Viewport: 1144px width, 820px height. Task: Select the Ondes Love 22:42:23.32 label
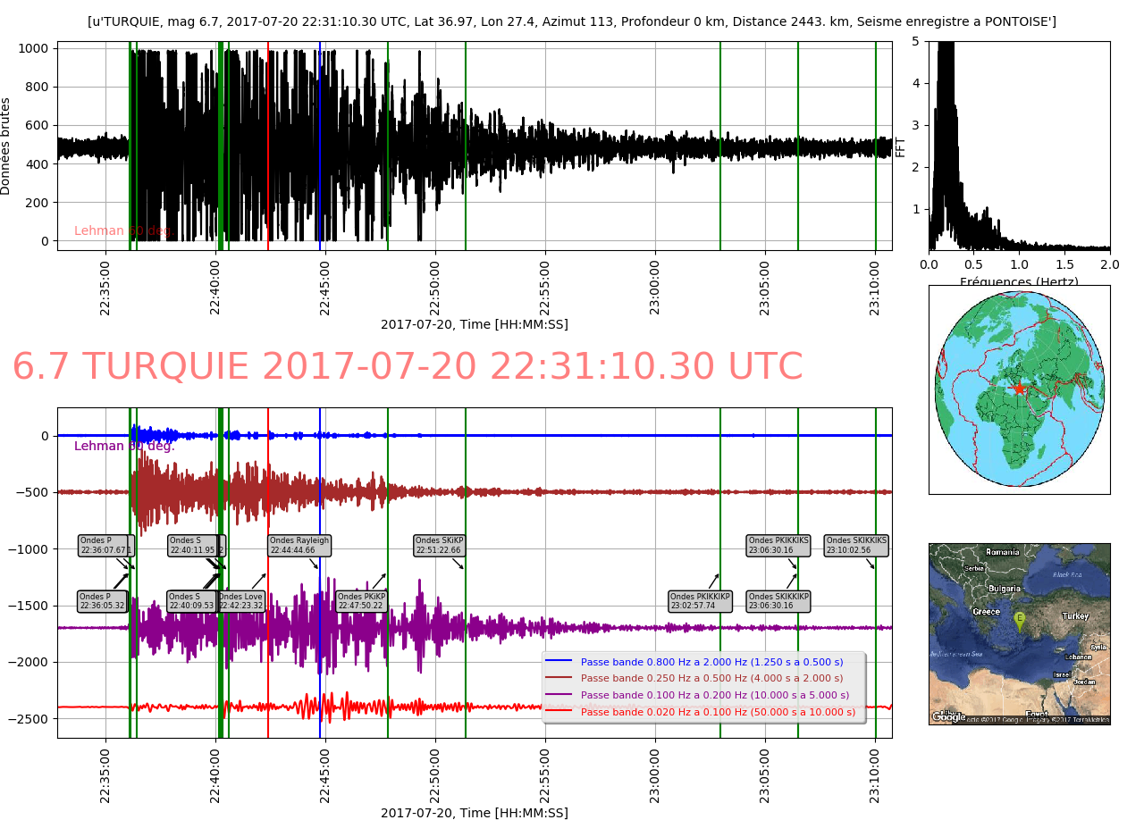241,601
